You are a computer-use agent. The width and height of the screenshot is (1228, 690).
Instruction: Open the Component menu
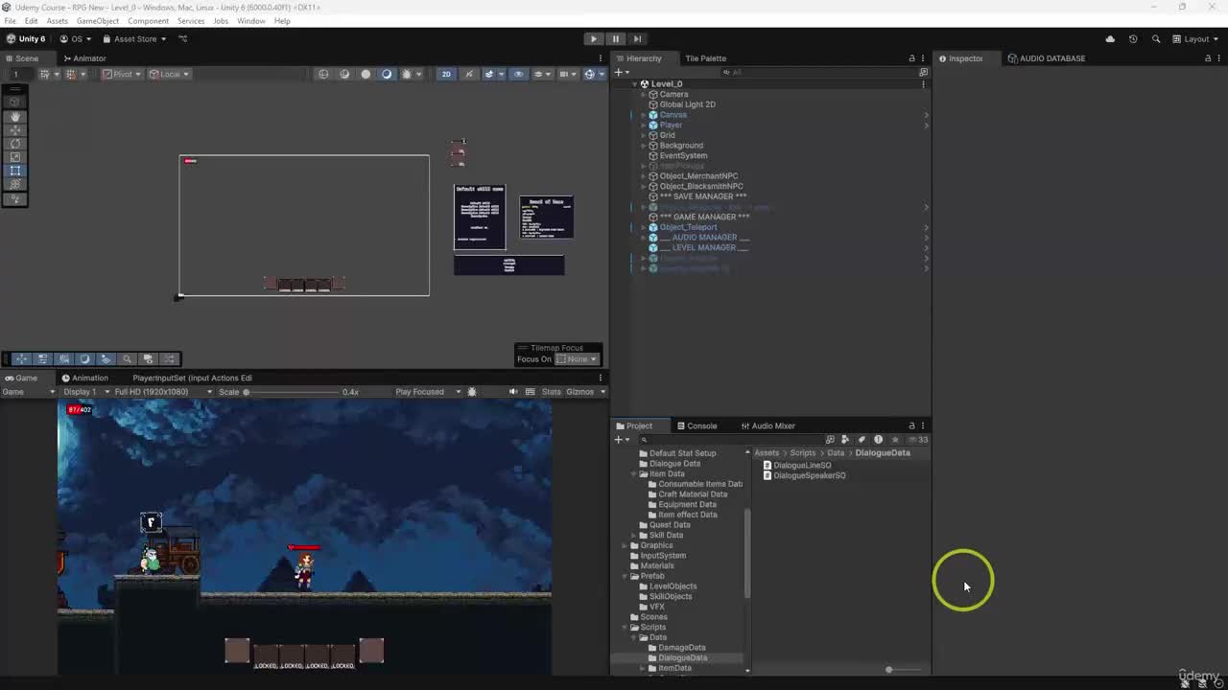[148, 21]
